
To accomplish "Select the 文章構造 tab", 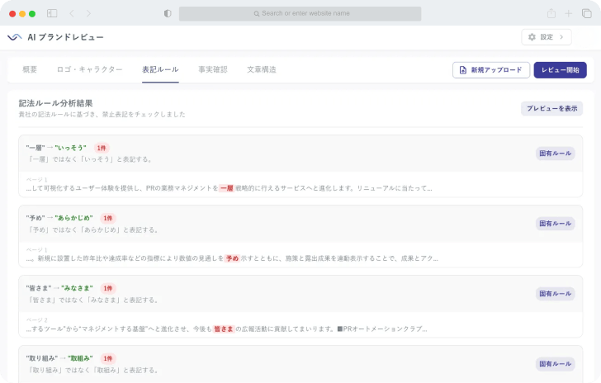I will (x=262, y=69).
